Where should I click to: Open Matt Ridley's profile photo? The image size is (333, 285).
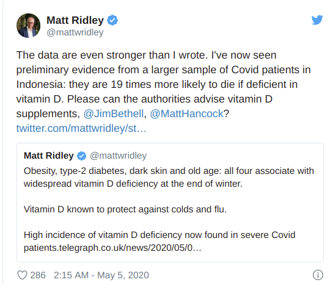pos(29,26)
